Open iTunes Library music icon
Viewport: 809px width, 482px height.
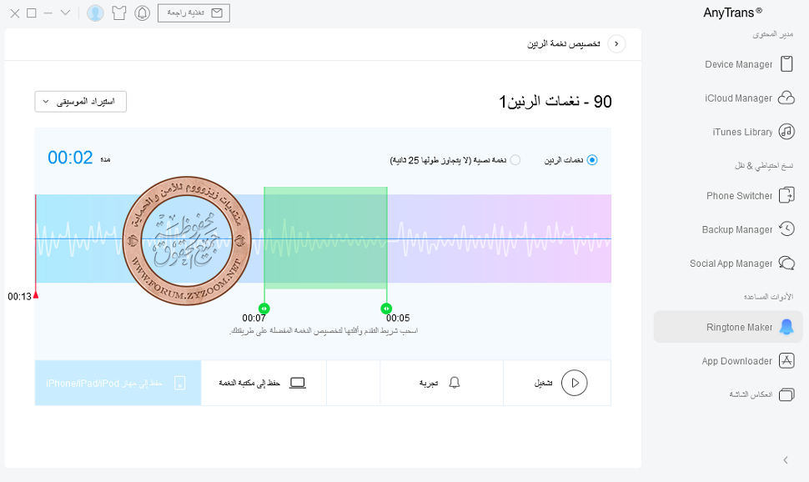(786, 132)
